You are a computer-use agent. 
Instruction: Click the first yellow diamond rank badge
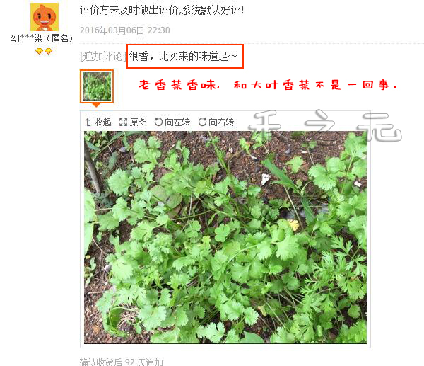pos(39,51)
